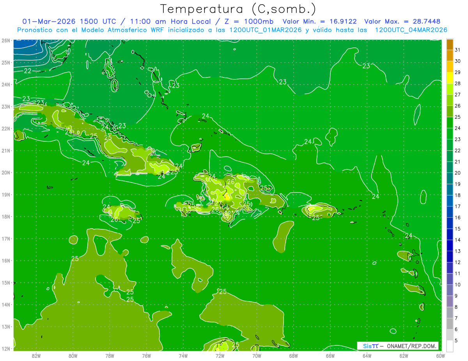Pick the white legend swatch below 5
This screenshot has height=361, width=468.
(450, 346)
